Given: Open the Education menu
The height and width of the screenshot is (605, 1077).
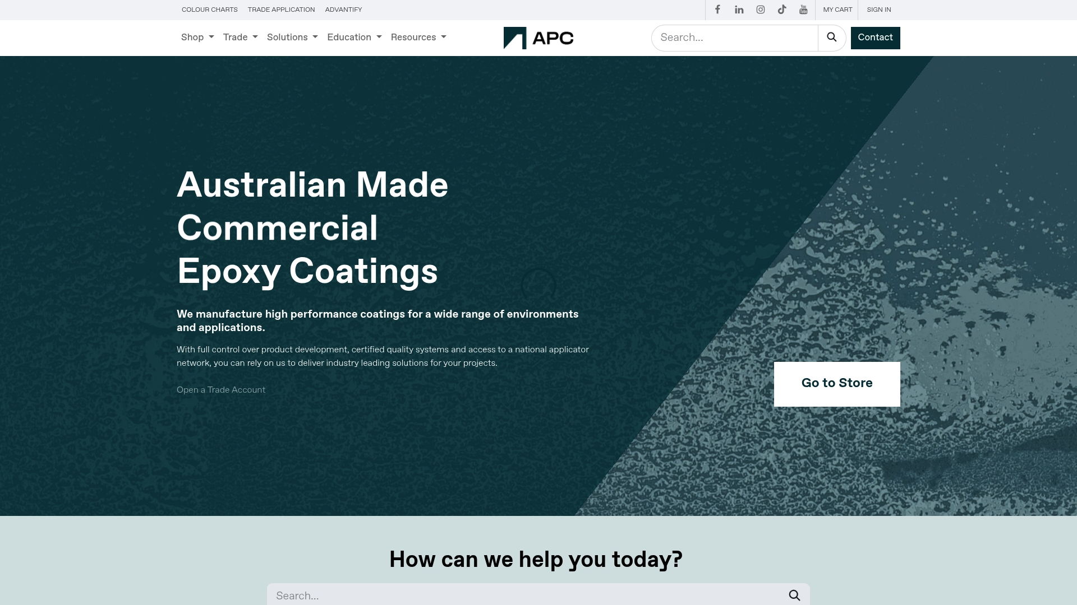Looking at the screenshot, I should pos(354,38).
